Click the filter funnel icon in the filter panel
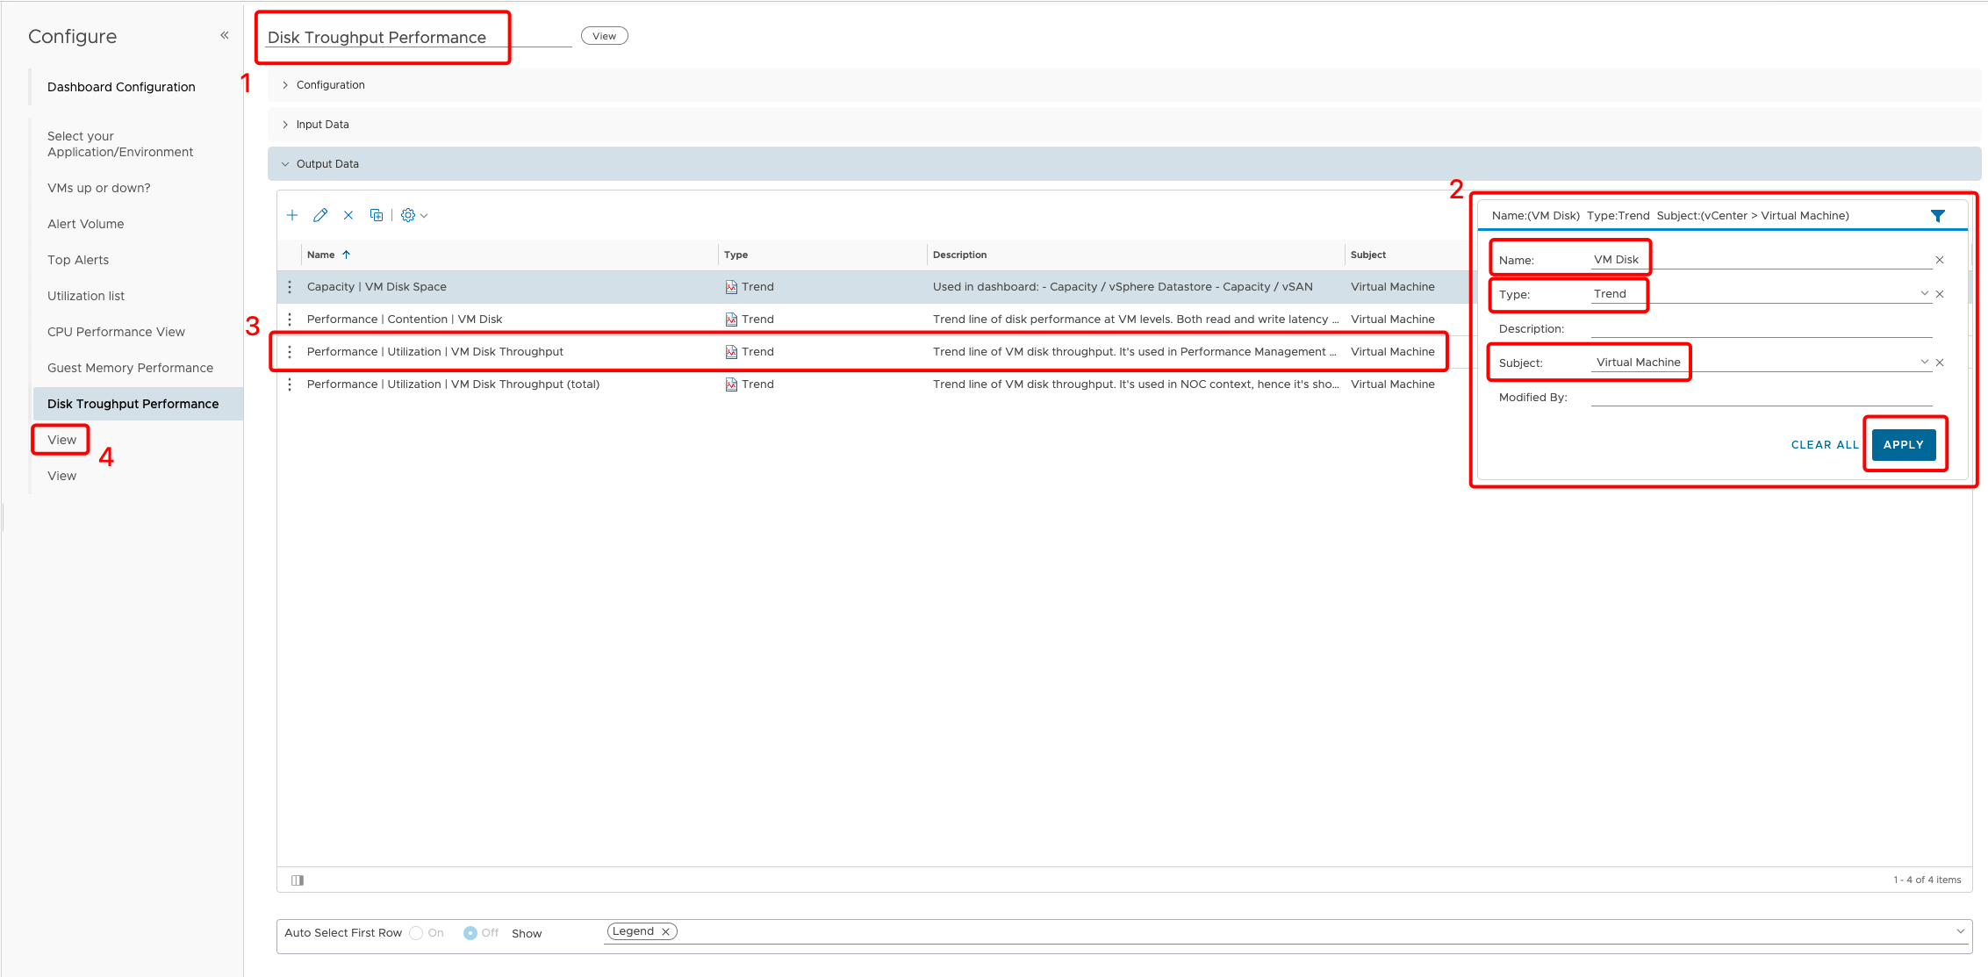 coord(1940,214)
